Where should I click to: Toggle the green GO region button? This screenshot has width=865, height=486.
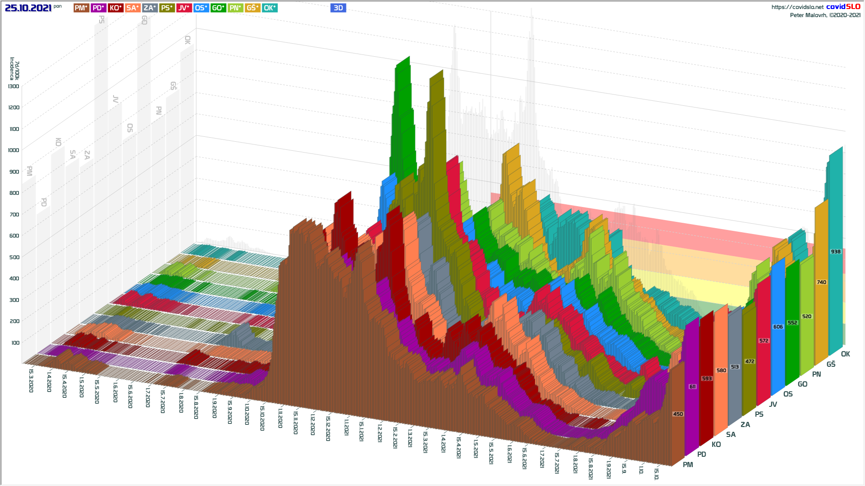[218, 8]
